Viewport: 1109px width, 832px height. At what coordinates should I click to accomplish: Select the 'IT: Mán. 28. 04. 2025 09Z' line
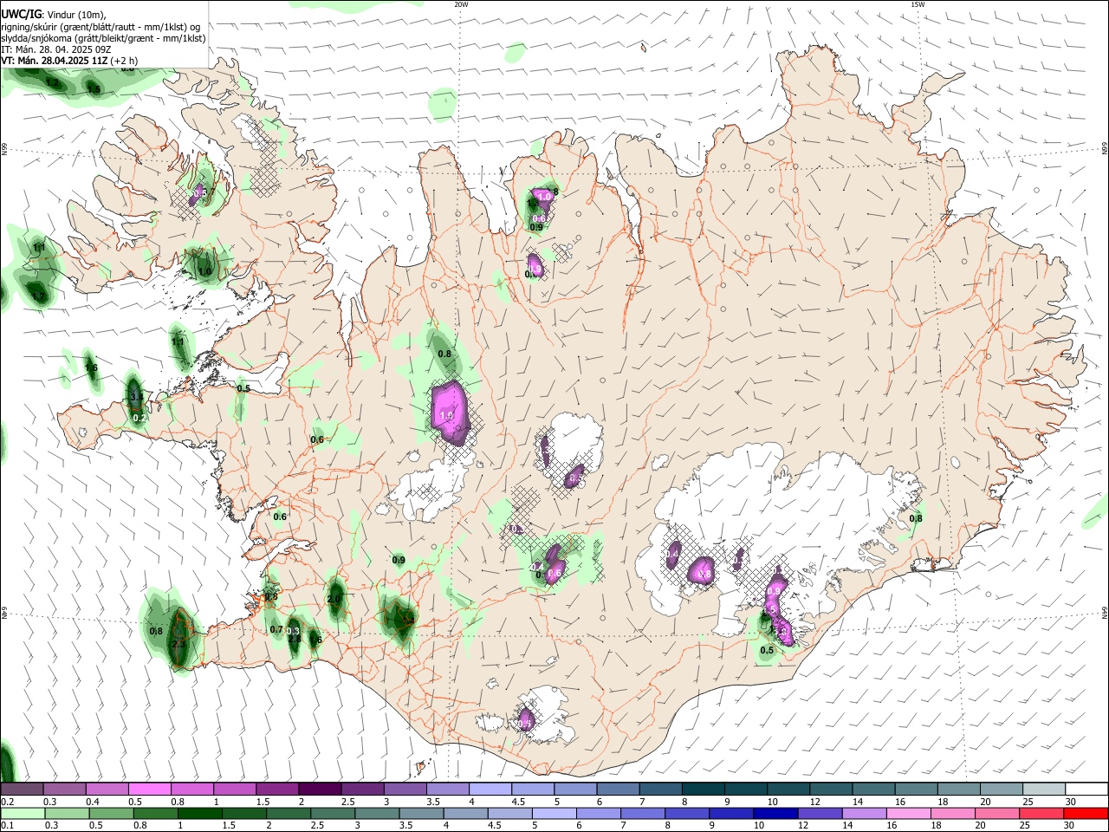(56, 49)
